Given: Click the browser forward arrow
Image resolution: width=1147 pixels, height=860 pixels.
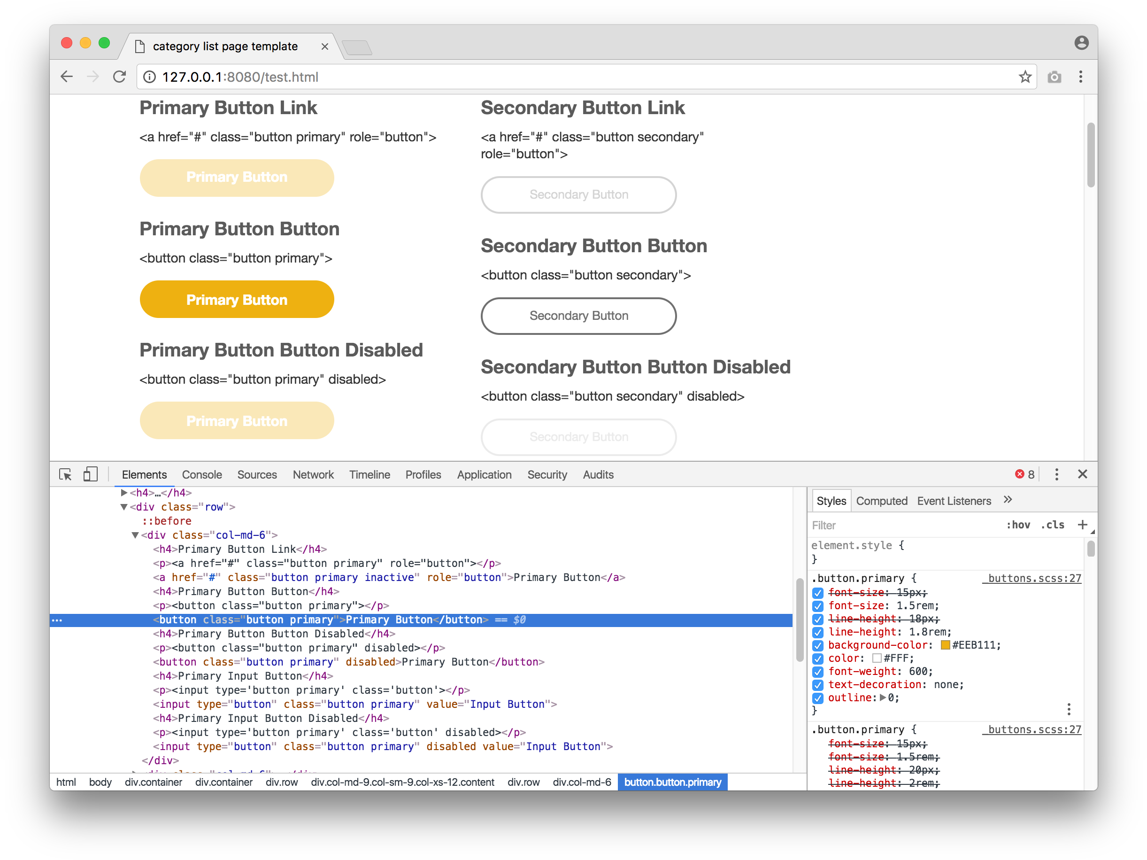Looking at the screenshot, I should pos(93,77).
